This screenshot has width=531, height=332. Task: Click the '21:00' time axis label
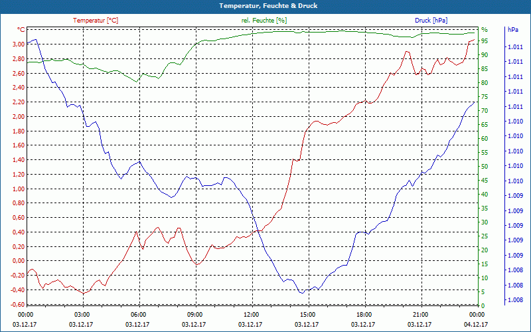(420, 314)
